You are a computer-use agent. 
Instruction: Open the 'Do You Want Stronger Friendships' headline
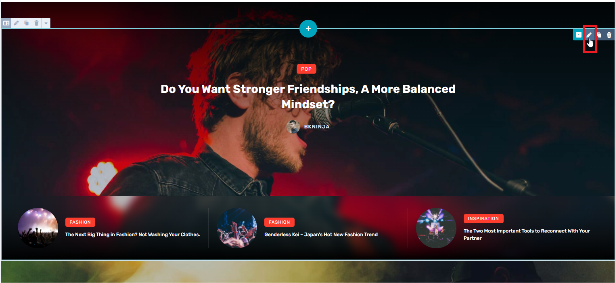[308, 96]
